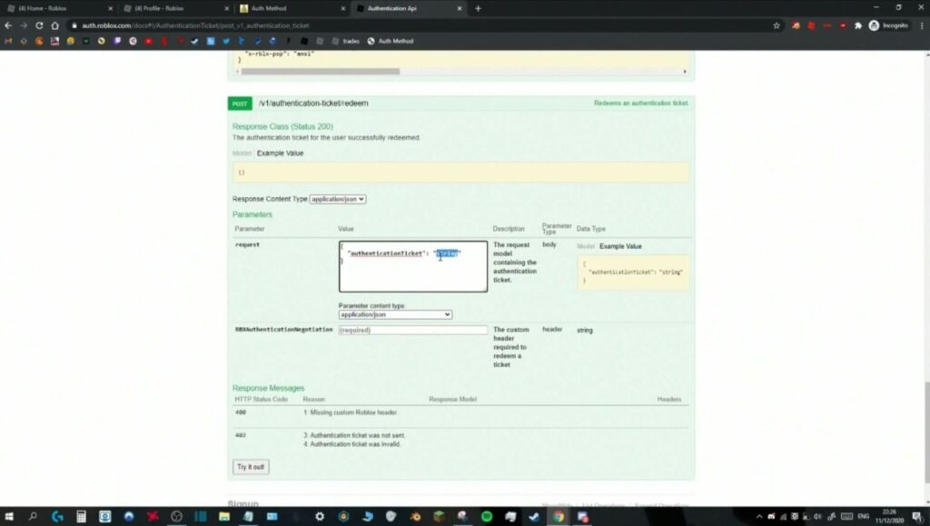The height and width of the screenshot is (526, 930).
Task: Launch Blender from the taskbar
Action: click(415, 517)
